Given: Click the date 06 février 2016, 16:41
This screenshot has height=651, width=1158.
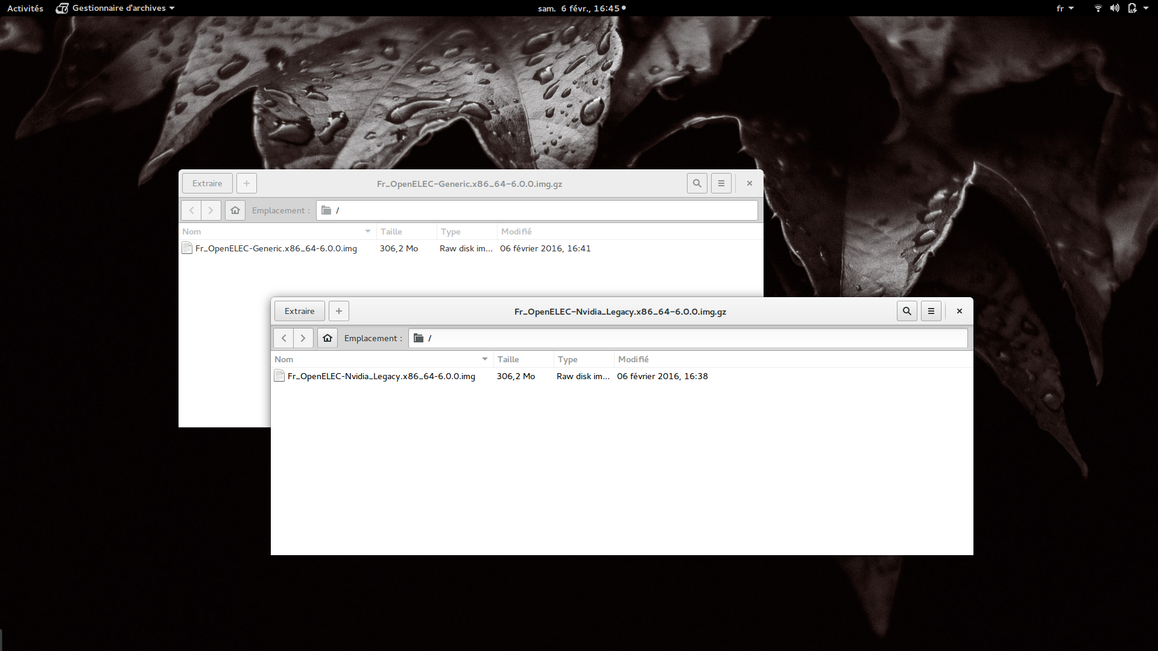Looking at the screenshot, I should (x=545, y=248).
